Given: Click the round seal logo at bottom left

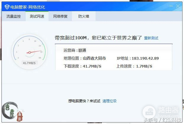Looking at the screenshot, I should (x=10, y=110).
